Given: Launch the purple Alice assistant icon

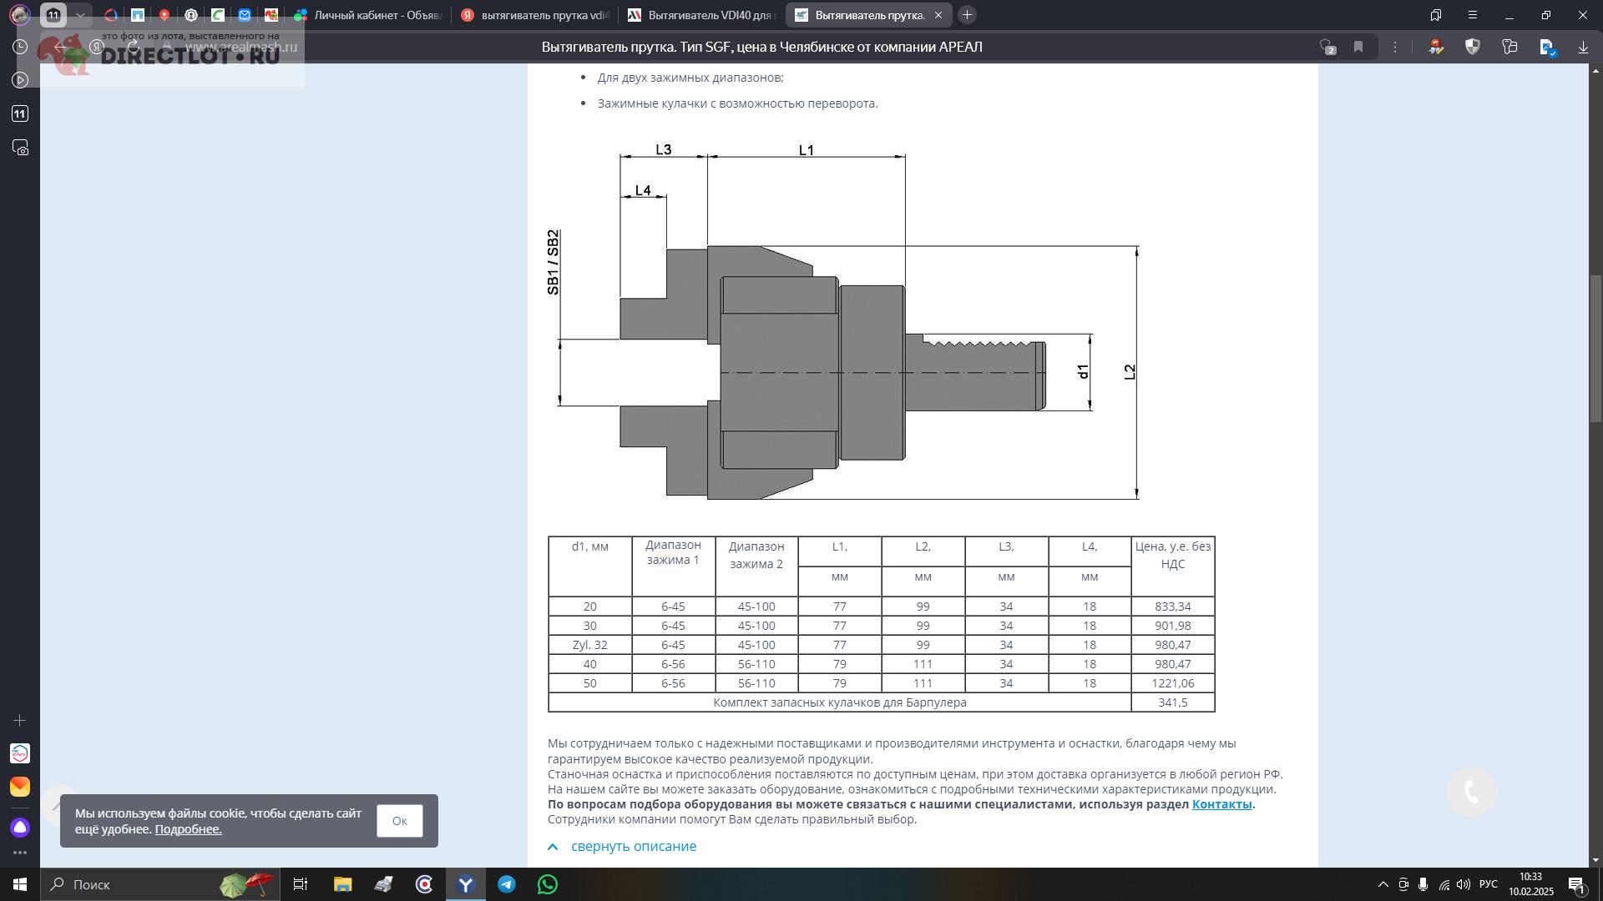Looking at the screenshot, I should pos(20,827).
